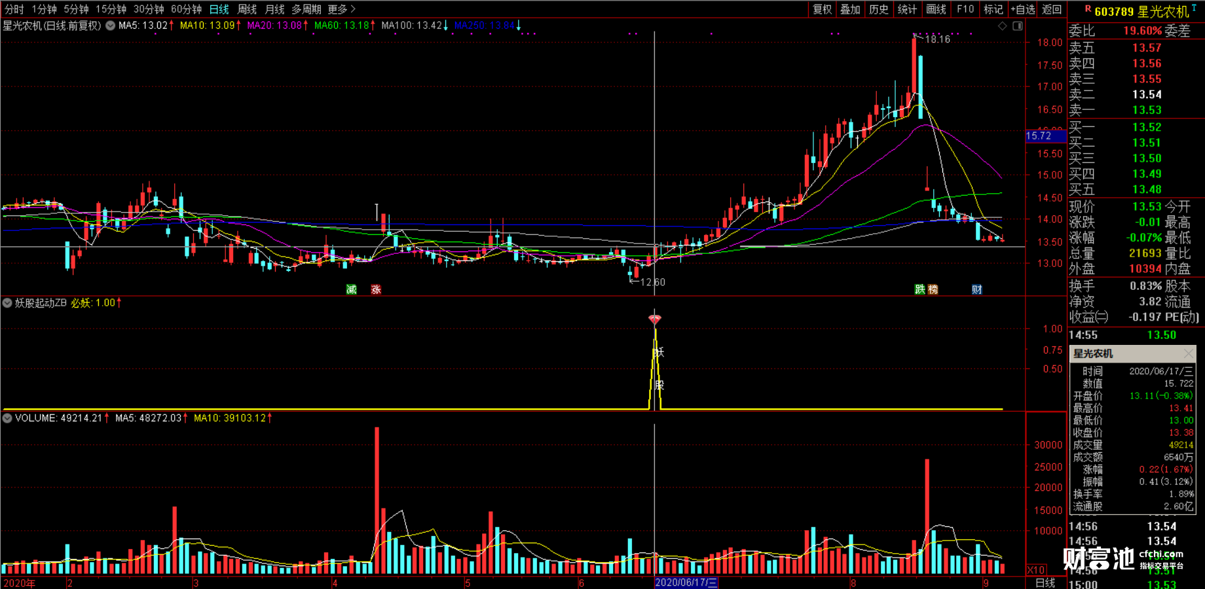This screenshot has height=589, width=1205.
Task: Select the 15分钟 period tab
Action: pos(111,9)
